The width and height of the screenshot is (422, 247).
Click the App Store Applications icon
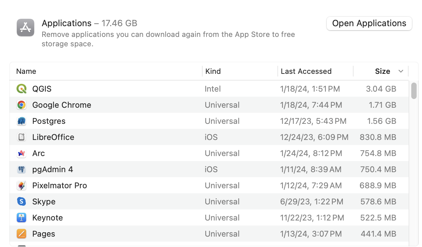click(25, 28)
